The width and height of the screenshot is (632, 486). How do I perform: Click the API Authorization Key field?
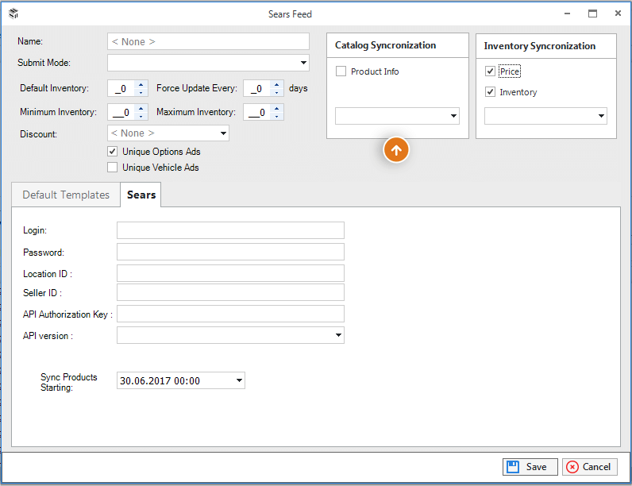[230, 314]
